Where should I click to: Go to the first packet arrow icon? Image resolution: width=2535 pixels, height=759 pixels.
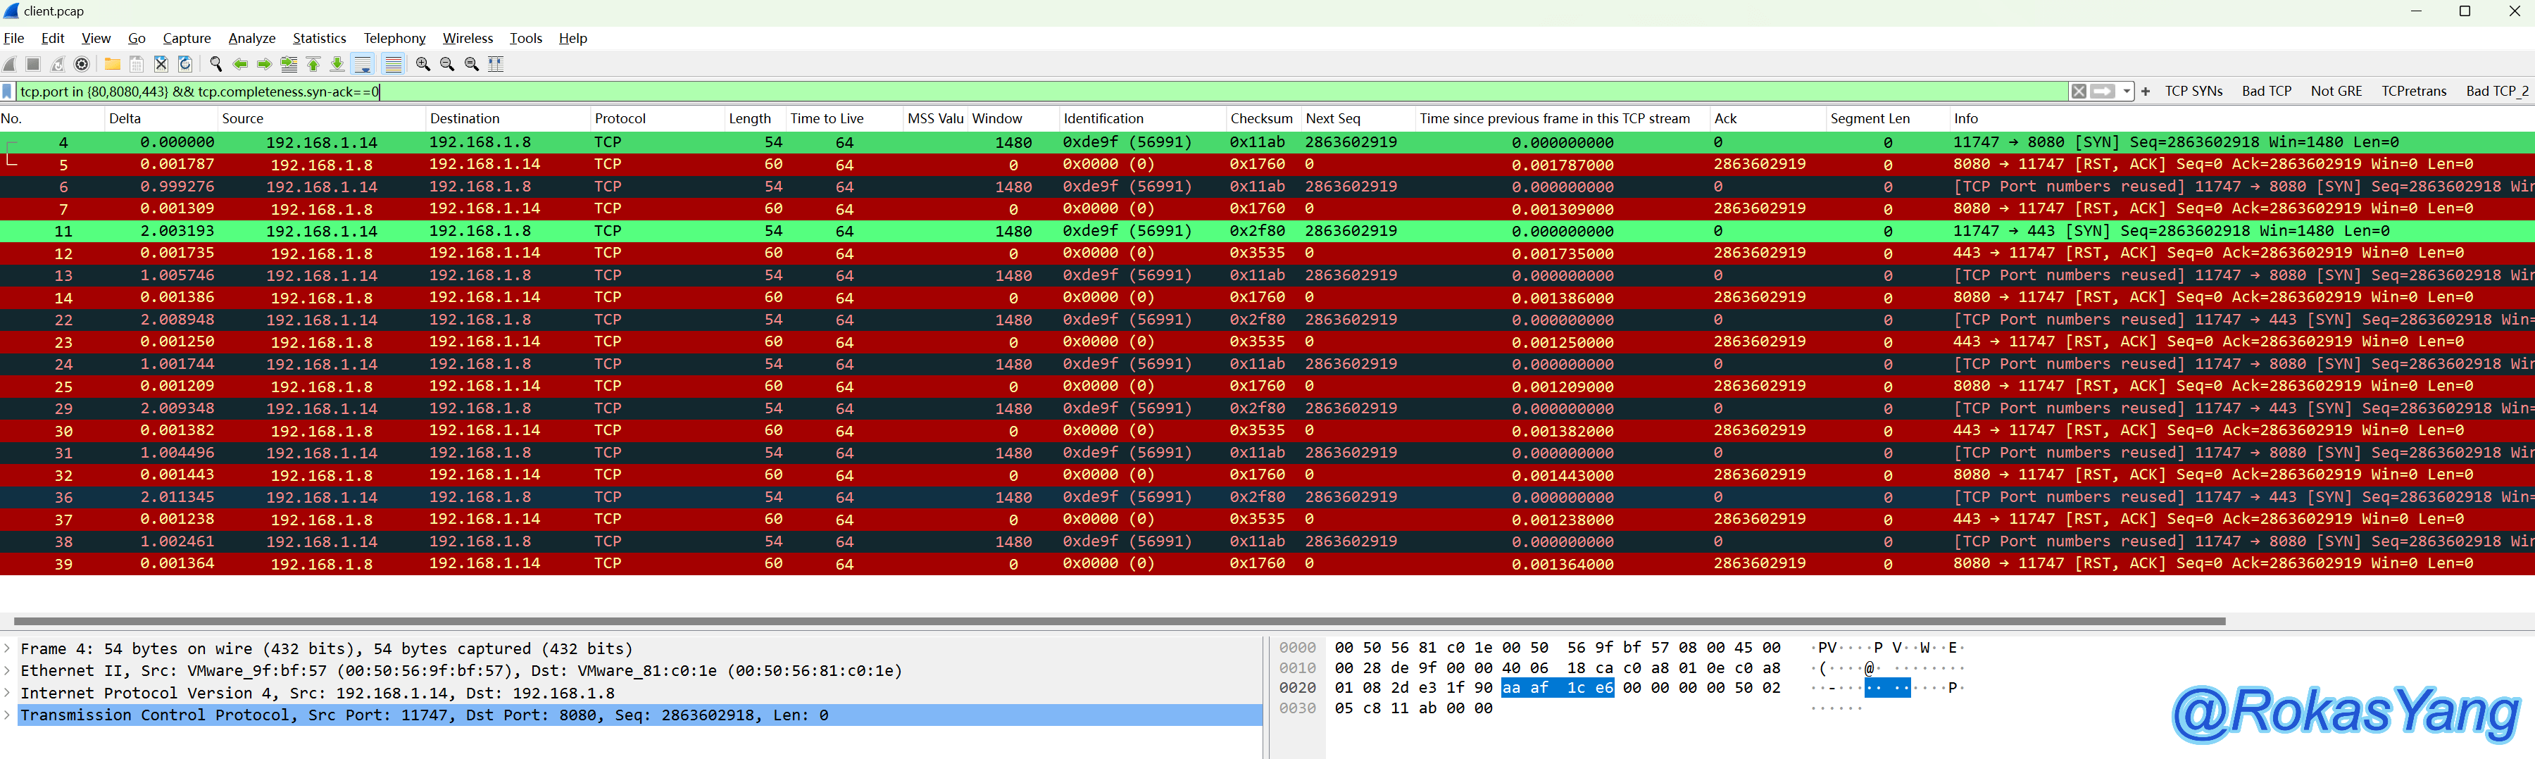click(313, 64)
